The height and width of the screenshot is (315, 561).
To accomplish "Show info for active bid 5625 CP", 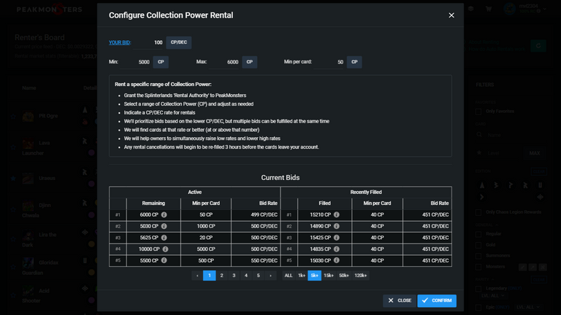I will click(x=164, y=238).
